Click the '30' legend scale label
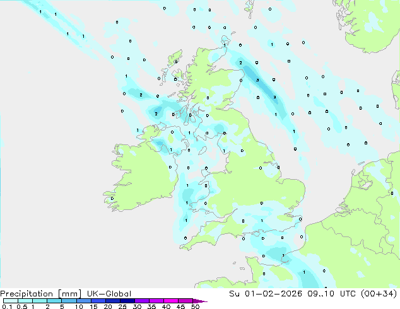This screenshot has width=400, height=309. 137,306
